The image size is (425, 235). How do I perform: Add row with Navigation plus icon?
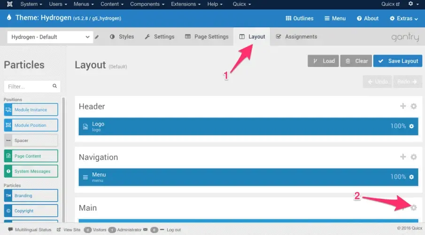403,157
